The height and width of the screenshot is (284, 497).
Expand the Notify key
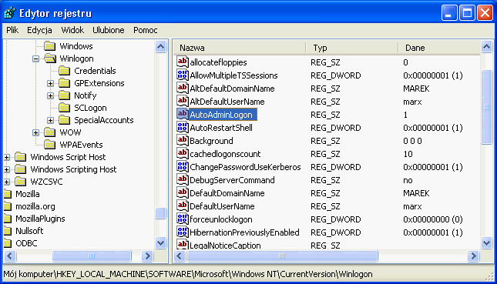[50, 95]
